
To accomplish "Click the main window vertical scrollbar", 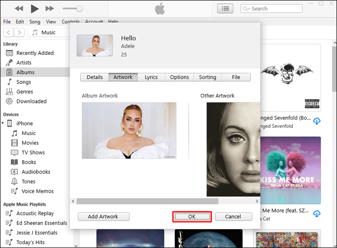I will pyautogui.click(x=335, y=69).
